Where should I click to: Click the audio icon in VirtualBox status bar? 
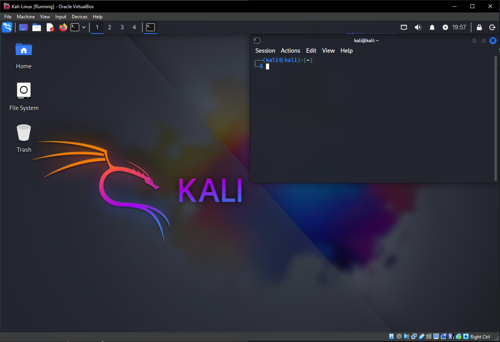407,336
